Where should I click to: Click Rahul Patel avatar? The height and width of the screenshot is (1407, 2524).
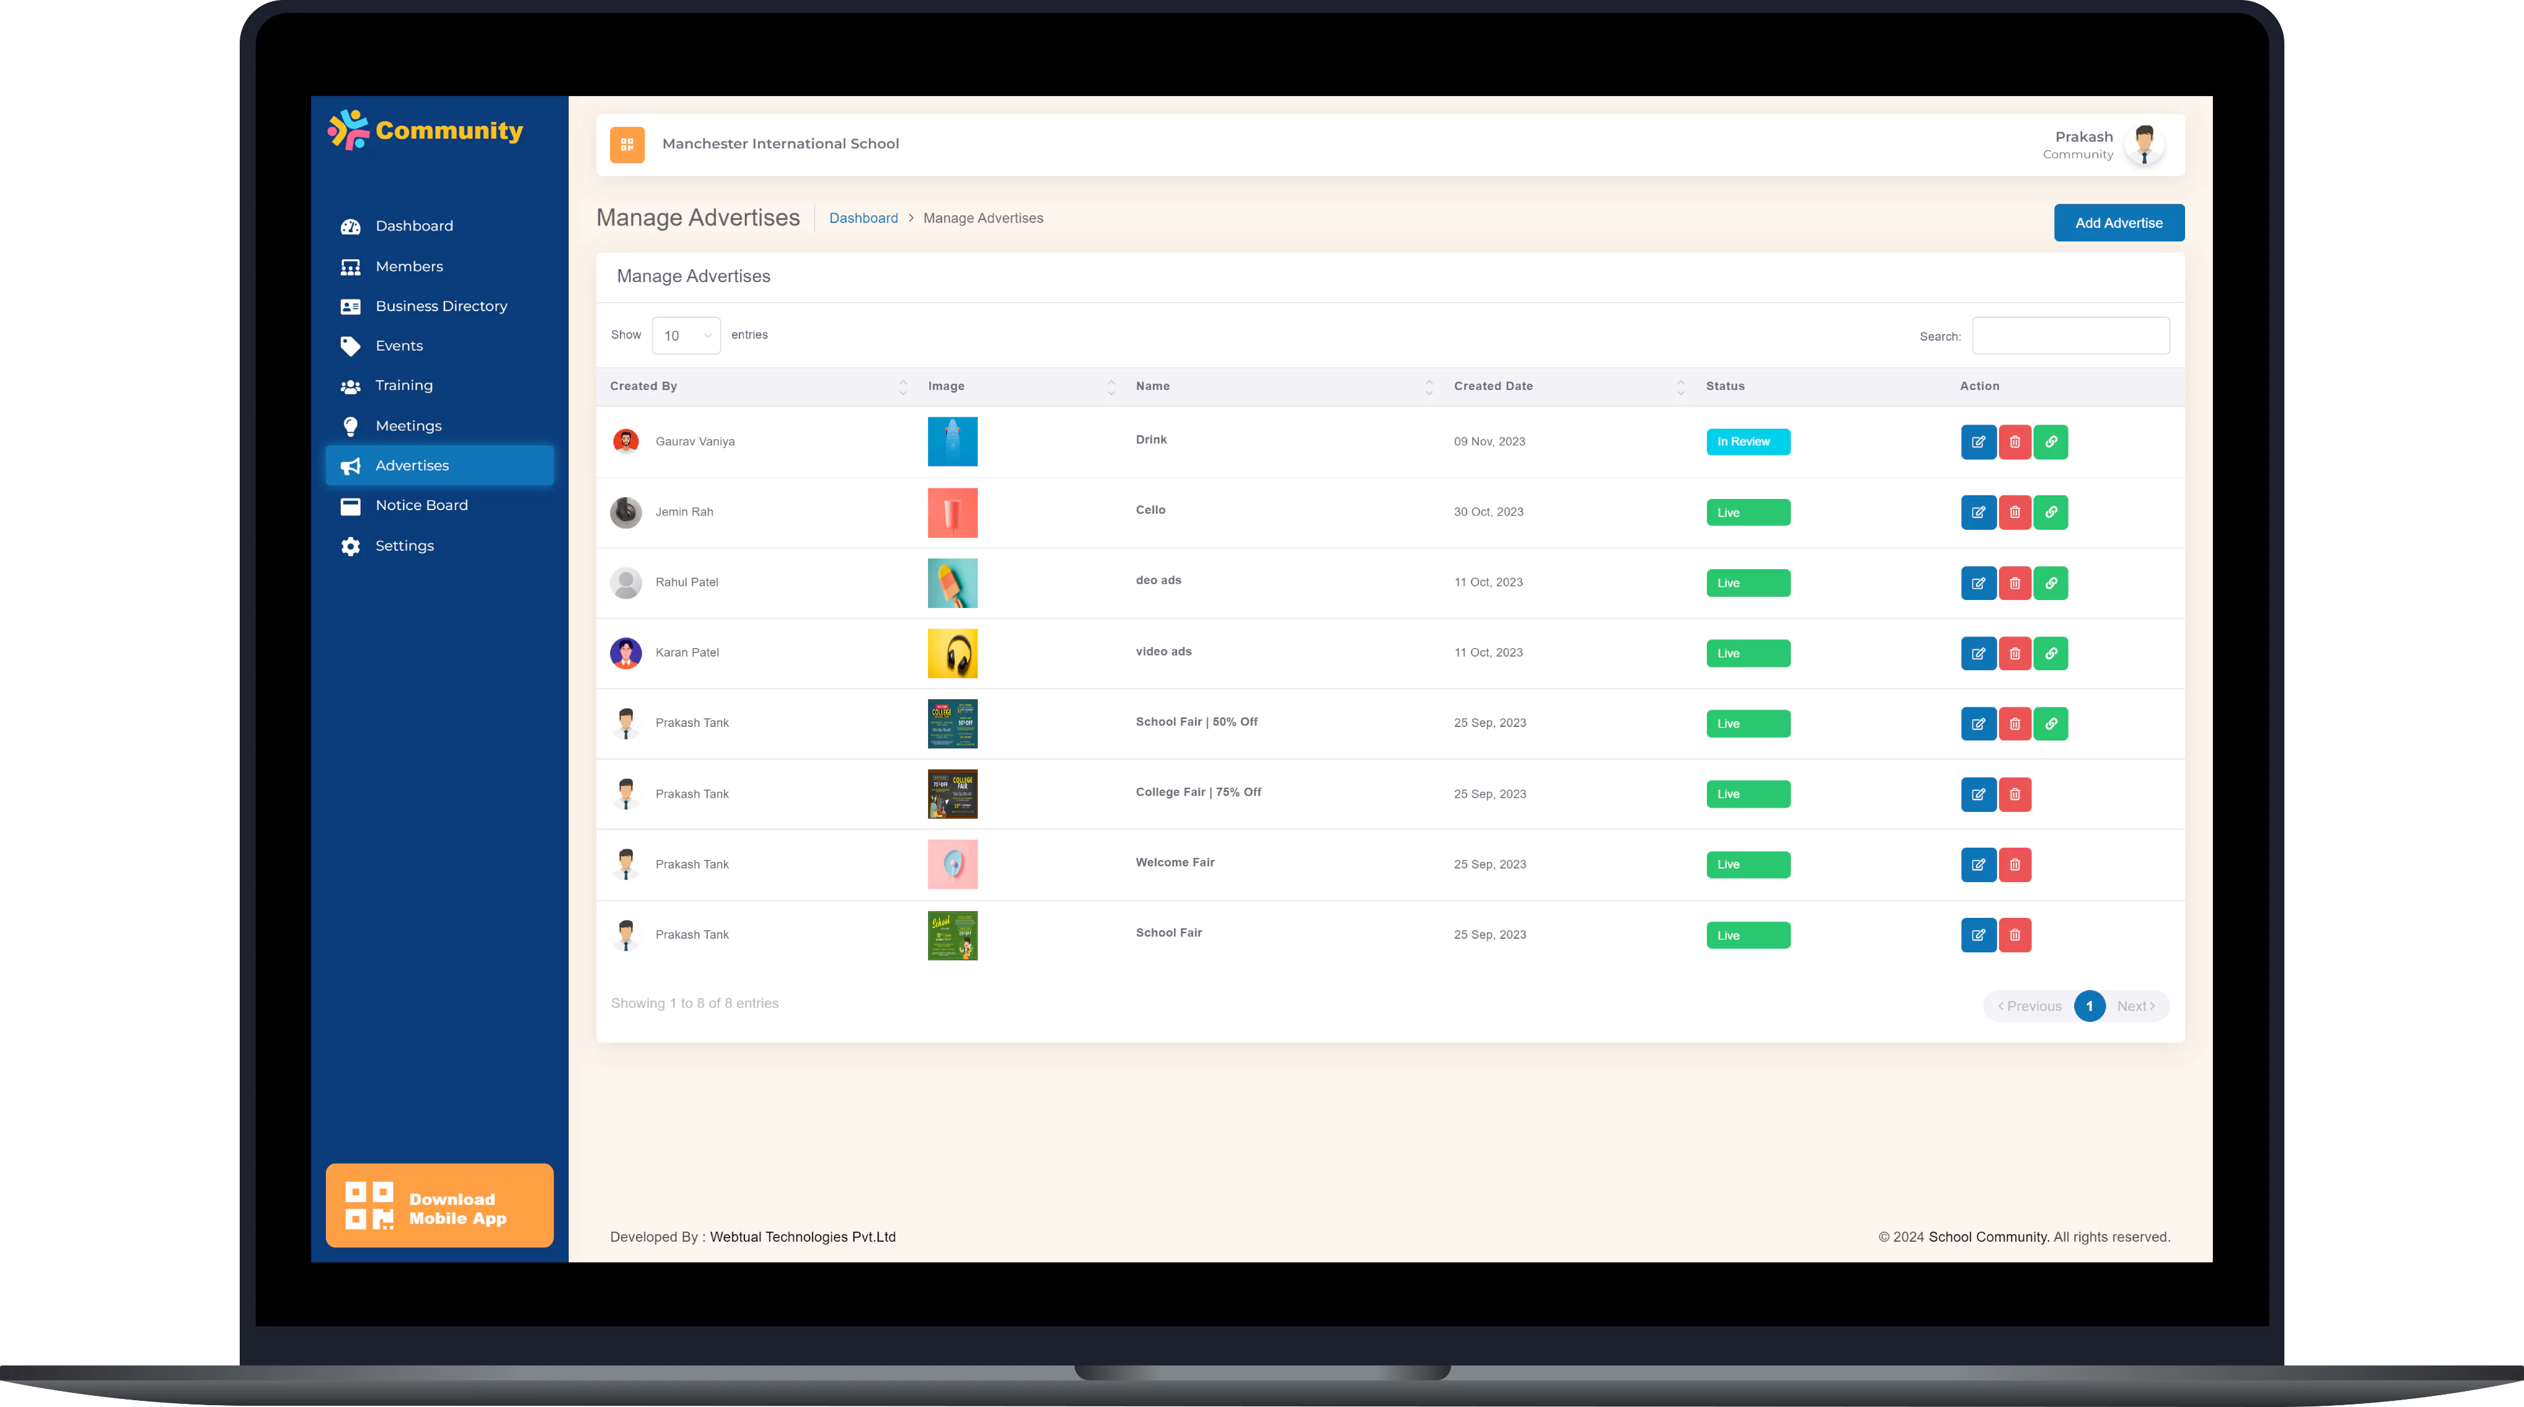pyautogui.click(x=625, y=583)
